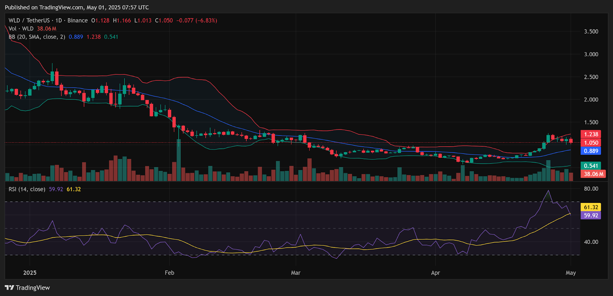Click the 1.238 upper band price label
Viewport: 613px width, 296px height.
[591, 134]
